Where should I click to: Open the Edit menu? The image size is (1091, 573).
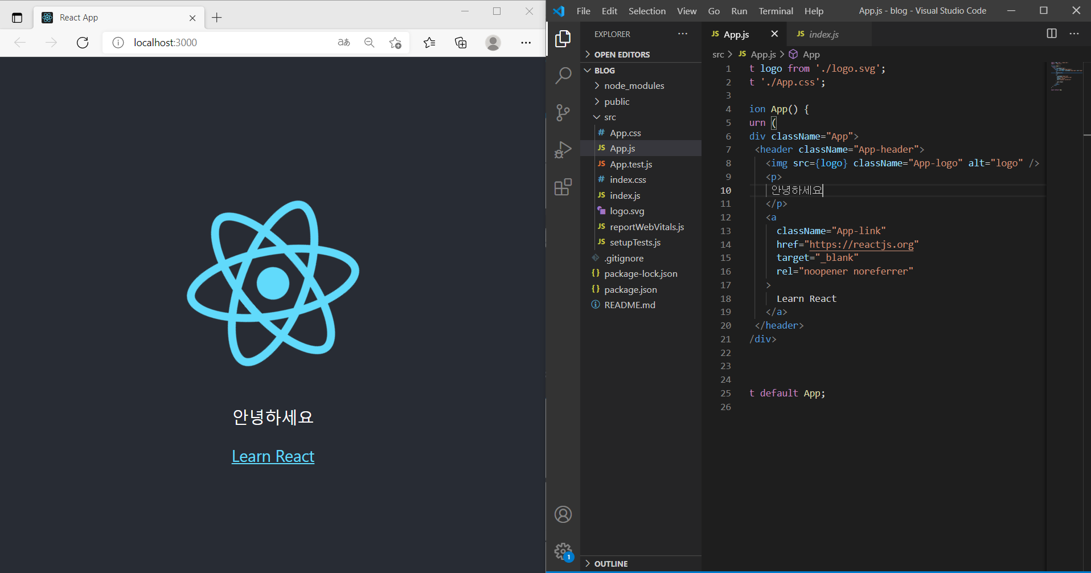pyautogui.click(x=609, y=11)
